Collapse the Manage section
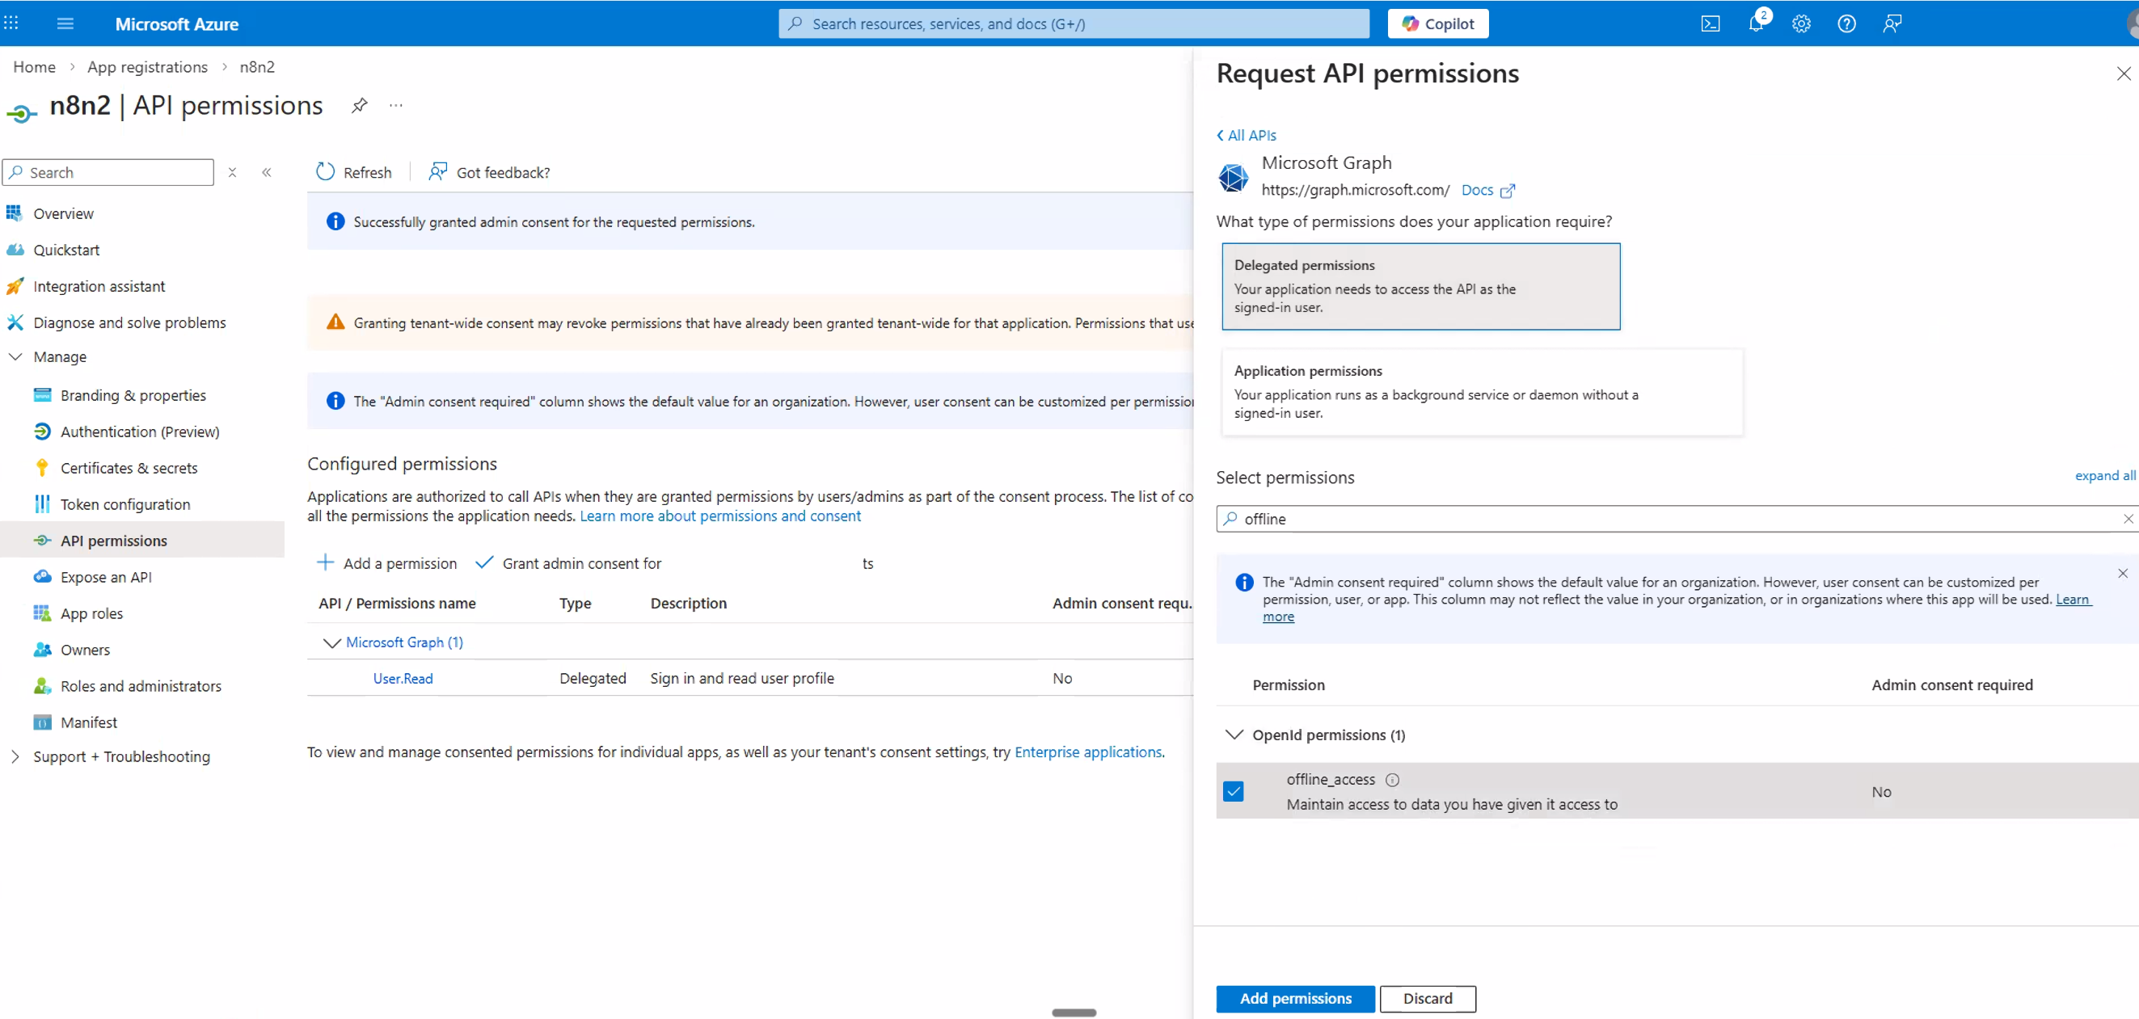Image resolution: width=2139 pixels, height=1019 pixels. click(x=16, y=357)
